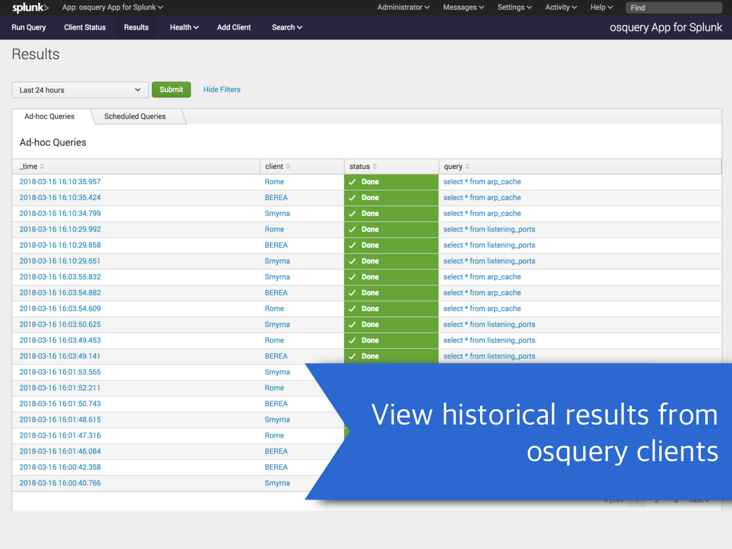The height and width of the screenshot is (549, 732).
Task: Click timestamp 2018-03-16 16:03:50.625
Action: pyautogui.click(x=60, y=325)
